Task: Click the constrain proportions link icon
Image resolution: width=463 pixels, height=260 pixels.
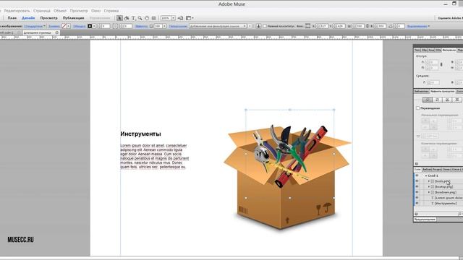Action: pyautogui.click(x=368, y=26)
